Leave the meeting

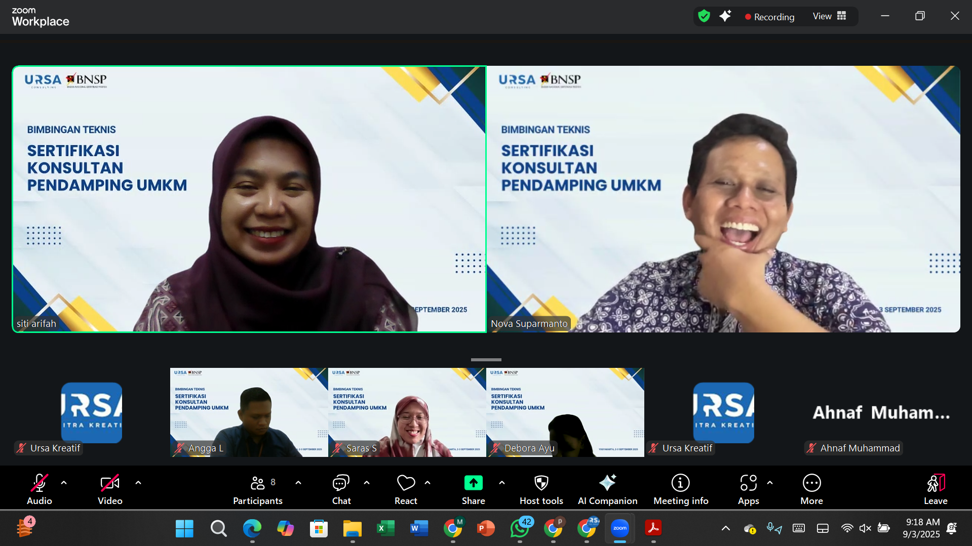[x=935, y=489]
